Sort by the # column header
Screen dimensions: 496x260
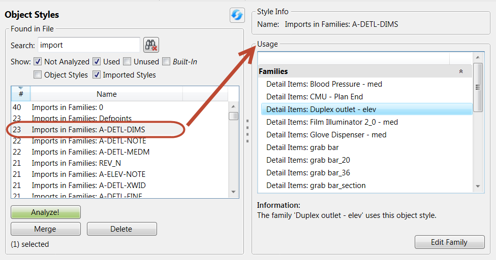pos(21,94)
